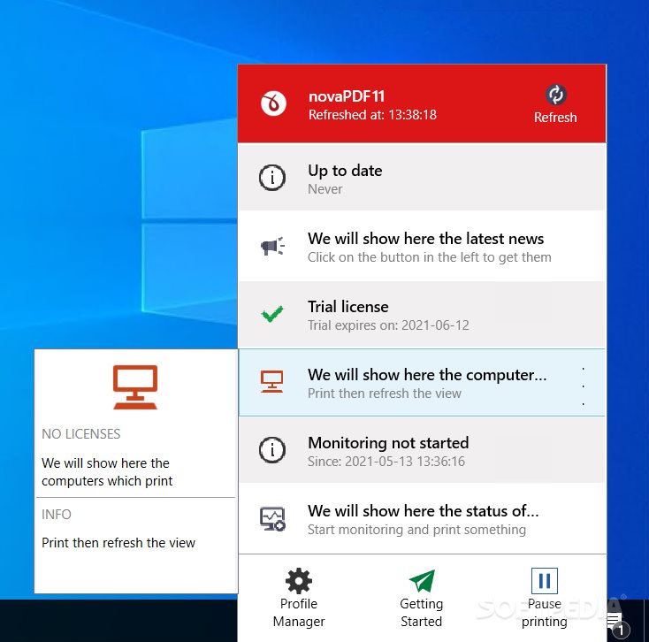Click the small orange computer icon in list
Viewport: 649px width, 642px height.
tap(272, 382)
